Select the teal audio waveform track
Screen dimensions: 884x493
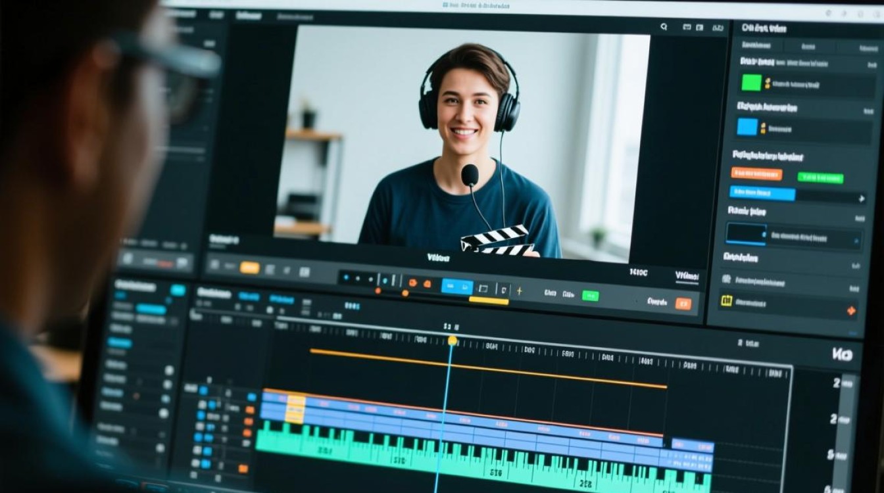(x=483, y=457)
